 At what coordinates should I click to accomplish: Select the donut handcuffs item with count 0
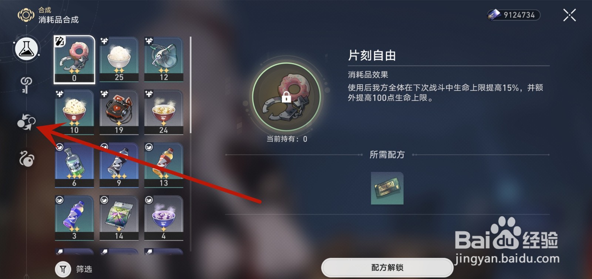pyautogui.click(x=74, y=60)
